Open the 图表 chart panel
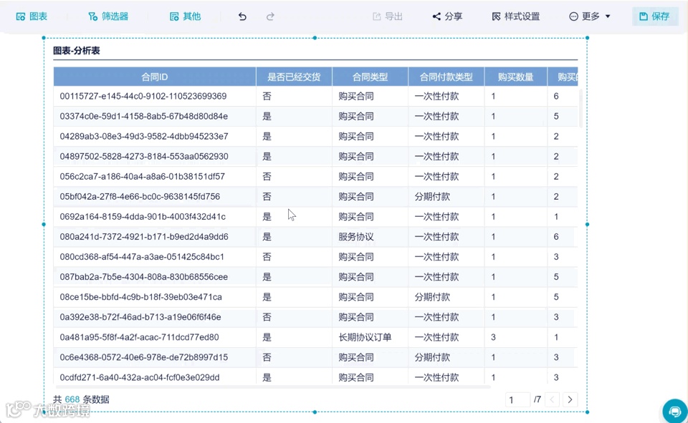 pyautogui.click(x=32, y=16)
